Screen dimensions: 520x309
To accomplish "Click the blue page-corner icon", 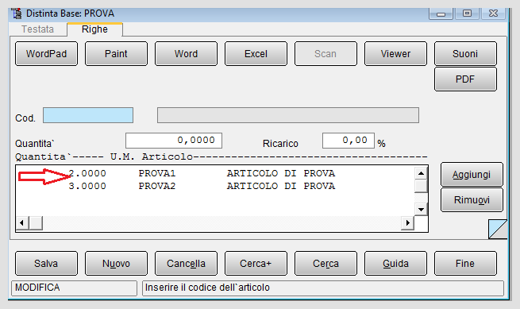I will click(498, 229).
